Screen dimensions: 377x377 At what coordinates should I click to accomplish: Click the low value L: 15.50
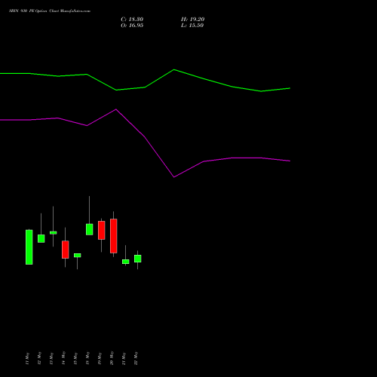tap(192, 26)
